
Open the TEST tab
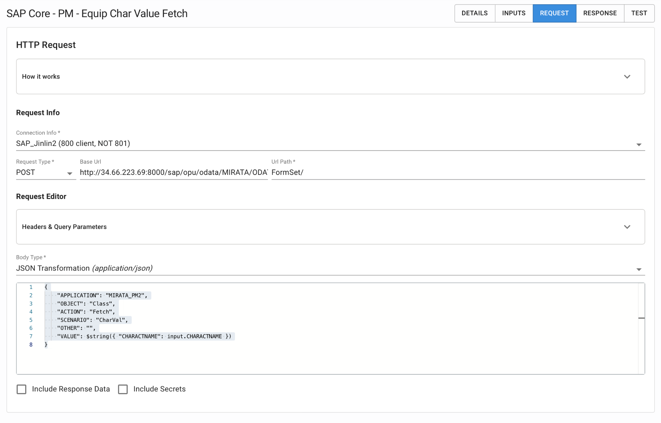(x=639, y=13)
